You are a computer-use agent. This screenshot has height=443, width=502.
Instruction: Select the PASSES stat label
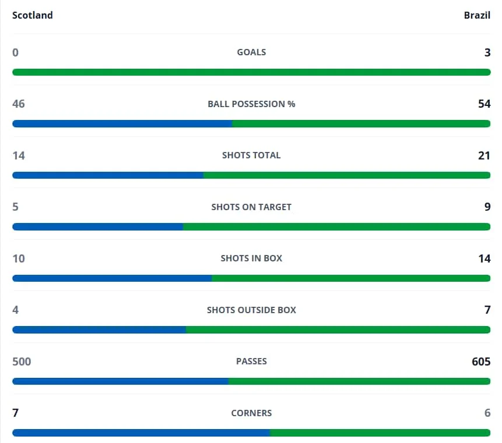point(251,361)
